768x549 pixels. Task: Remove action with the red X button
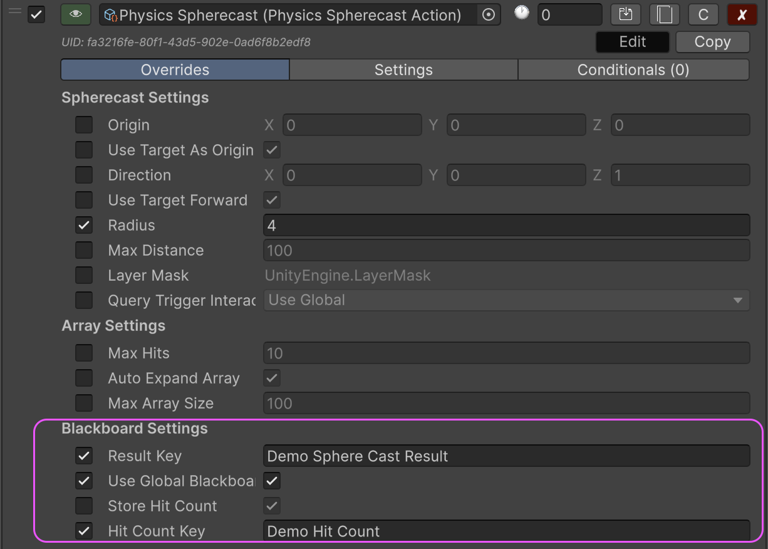[x=742, y=14]
